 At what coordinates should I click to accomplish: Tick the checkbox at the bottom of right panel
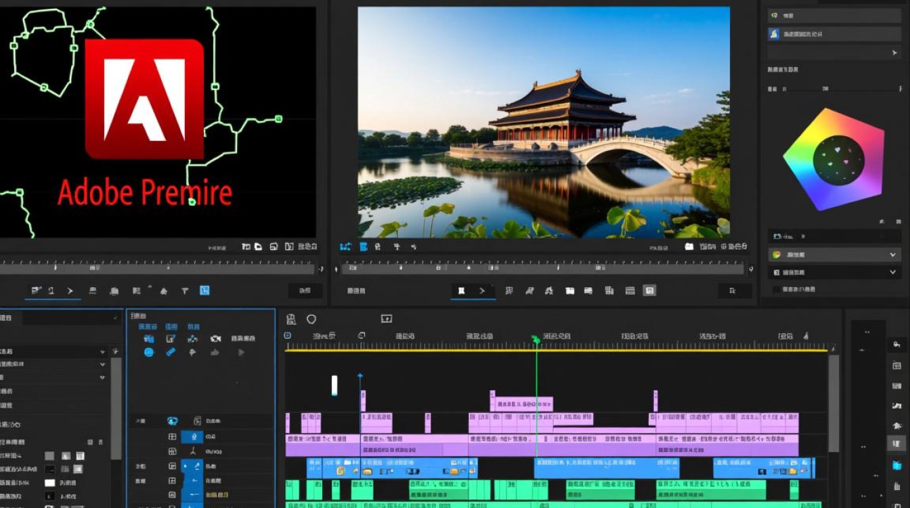777,289
